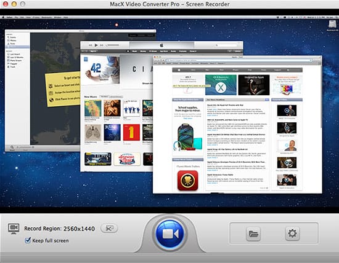
Task: Open the recordings output folder
Action: pyautogui.click(x=253, y=234)
